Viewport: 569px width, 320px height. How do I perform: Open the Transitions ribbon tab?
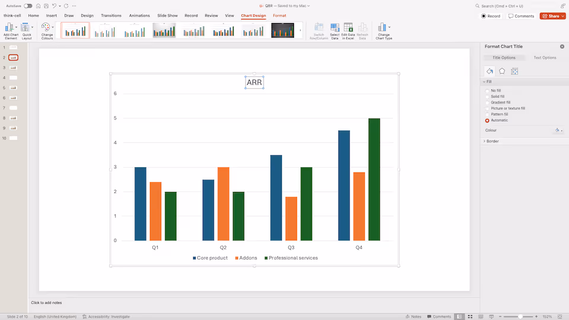point(111,15)
